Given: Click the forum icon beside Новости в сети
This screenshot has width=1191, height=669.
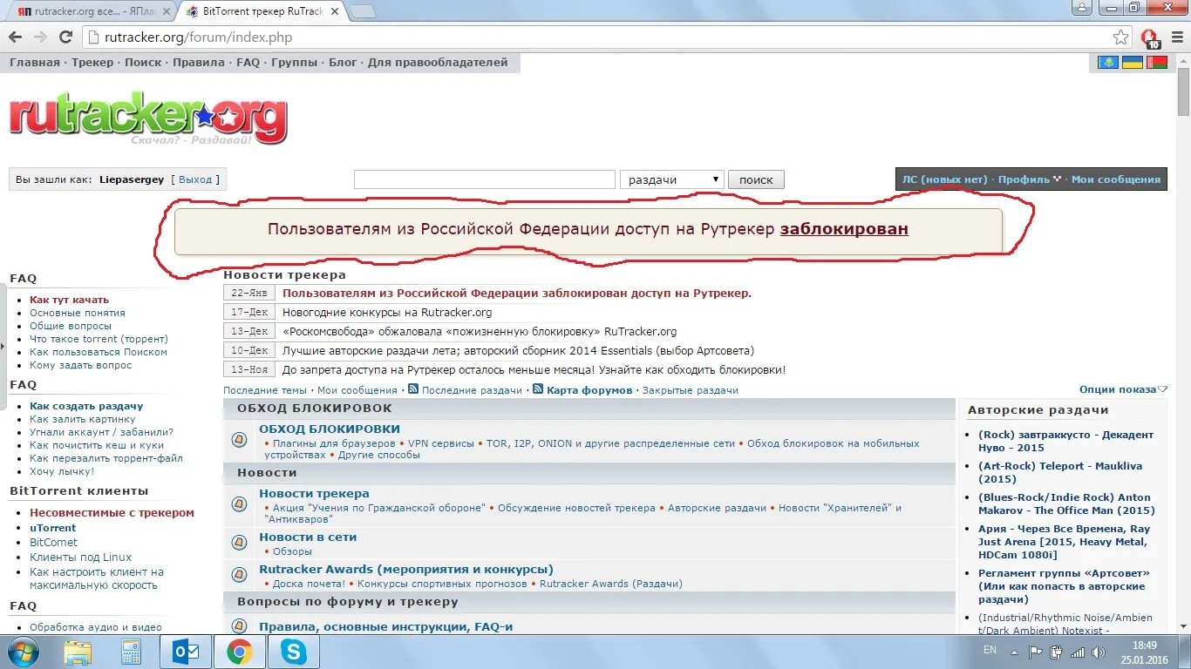Looking at the screenshot, I should tap(239, 543).
